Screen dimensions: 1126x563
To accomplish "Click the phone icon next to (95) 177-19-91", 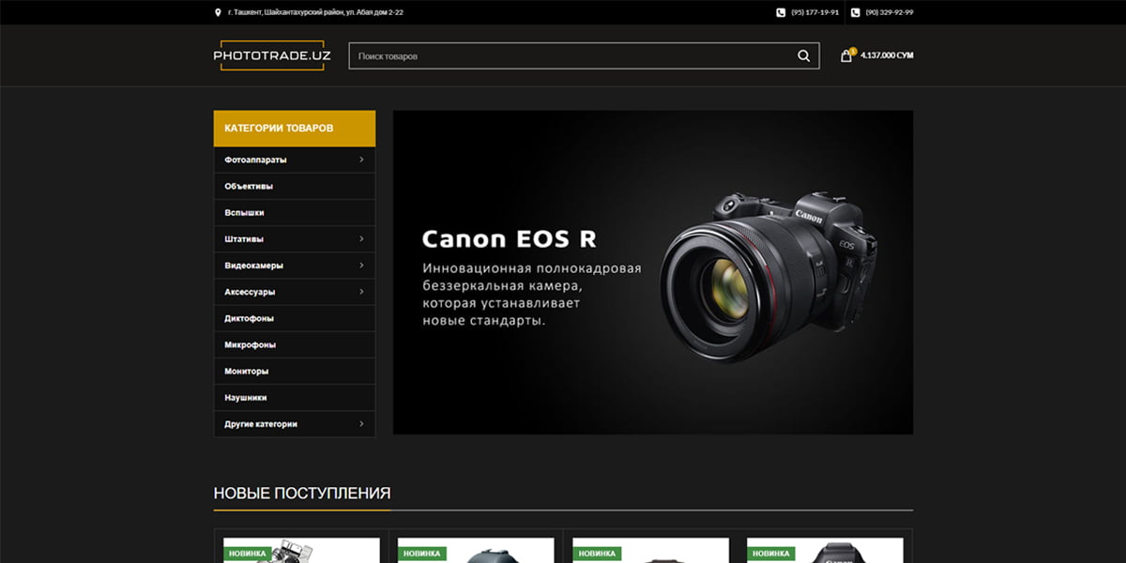I will [781, 13].
